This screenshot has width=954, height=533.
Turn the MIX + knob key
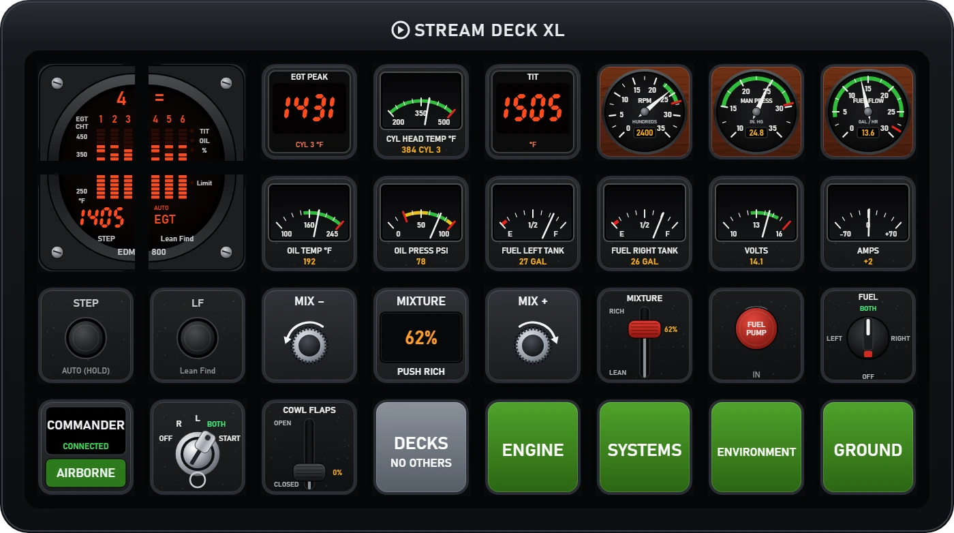(533, 335)
